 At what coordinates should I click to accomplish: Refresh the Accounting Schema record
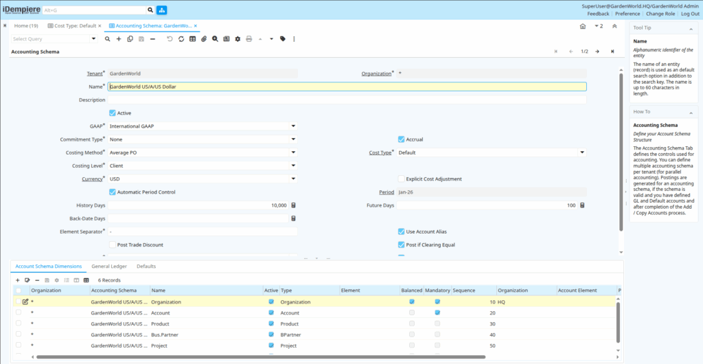coord(181,39)
